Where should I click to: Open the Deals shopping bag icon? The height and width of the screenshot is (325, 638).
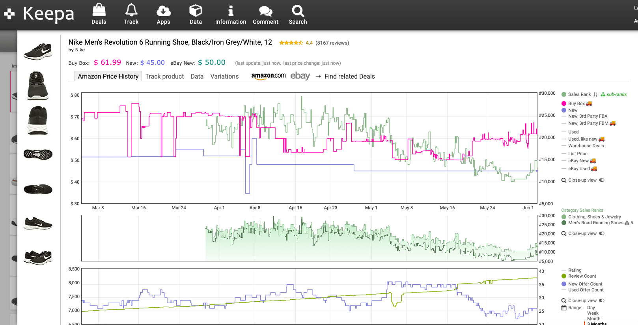(x=99, y=10)
